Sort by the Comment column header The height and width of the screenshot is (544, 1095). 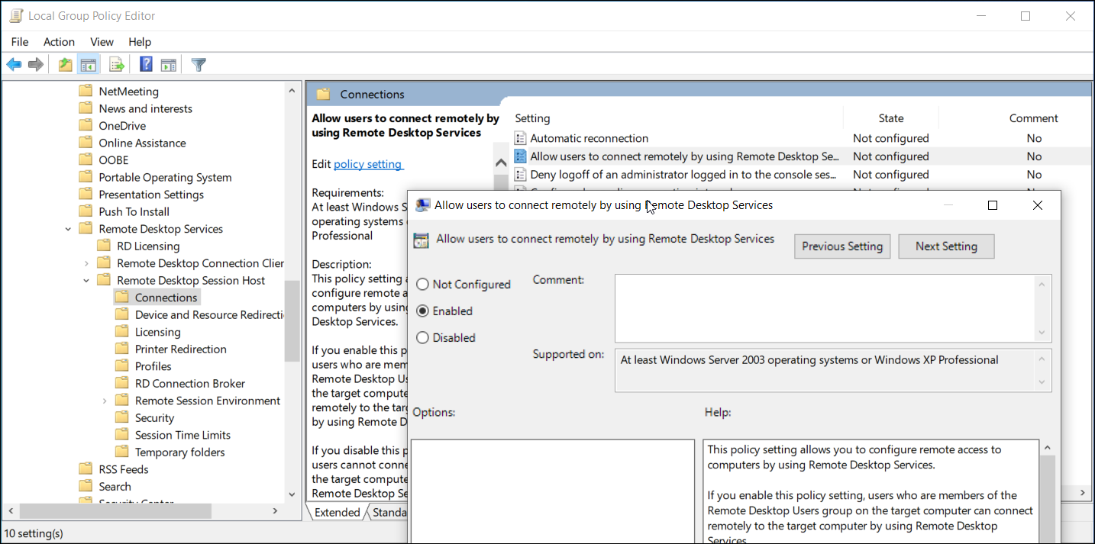pos(1034,118)
